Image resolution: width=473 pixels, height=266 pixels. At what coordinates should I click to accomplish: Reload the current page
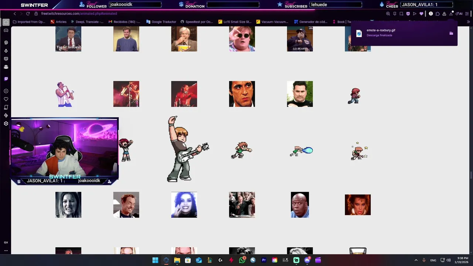click(x=28, y=14)
